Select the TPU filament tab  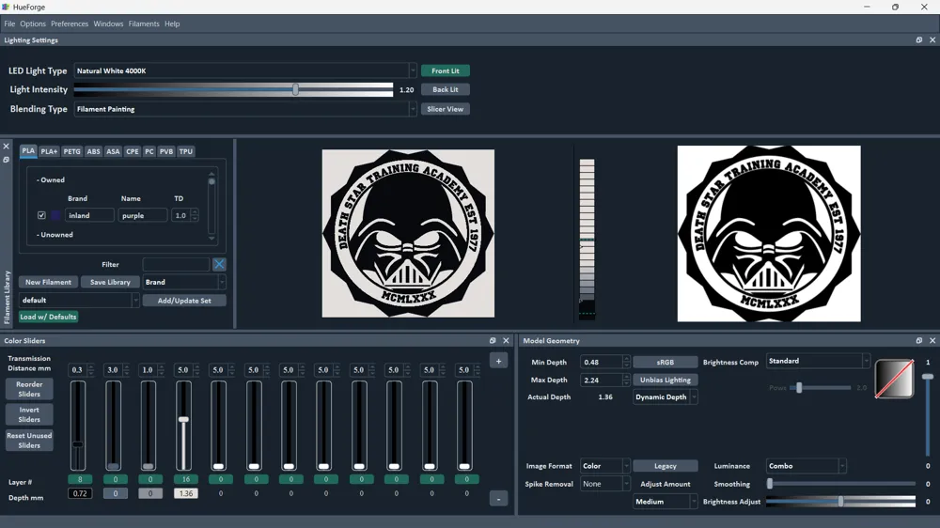pos(186,151)
